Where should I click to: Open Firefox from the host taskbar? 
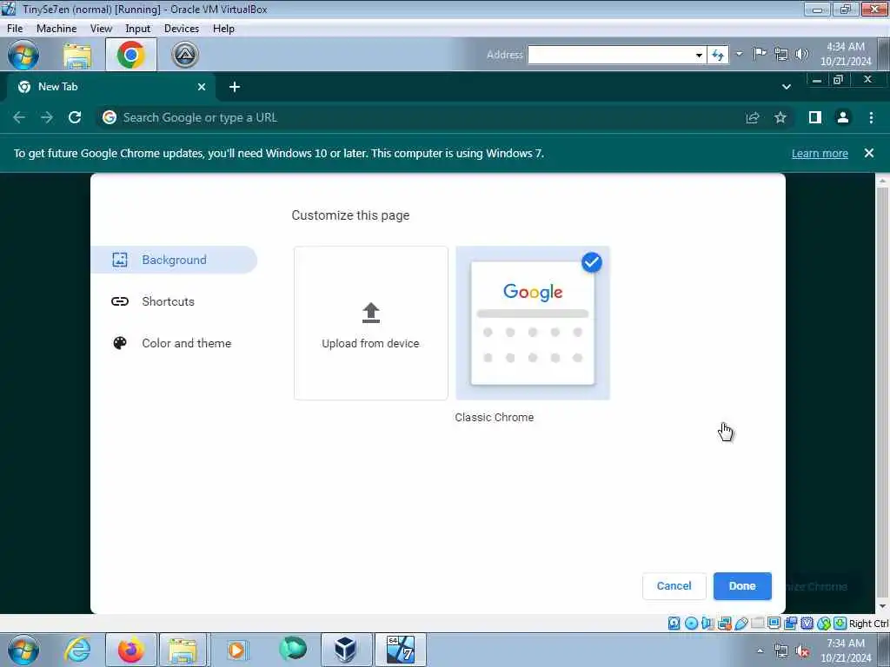coord(130,650)
